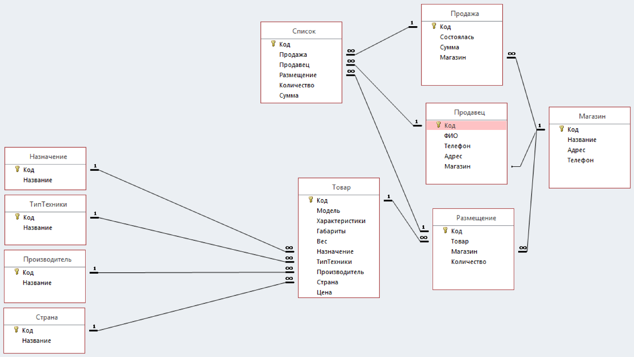Select the Назначение table title bar
The image size is (634, 357).
point(45,156)
